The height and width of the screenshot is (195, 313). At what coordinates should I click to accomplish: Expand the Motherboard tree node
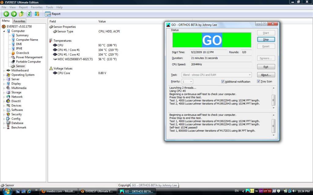tap(4, 70)
